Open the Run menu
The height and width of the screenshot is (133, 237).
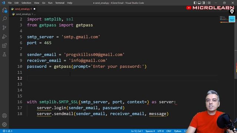click(x=50, y=3)
